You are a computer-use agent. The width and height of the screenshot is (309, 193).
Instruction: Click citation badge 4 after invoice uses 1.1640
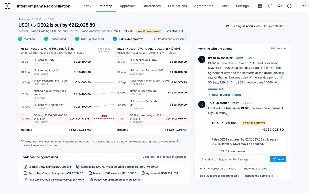coord(276,82)
